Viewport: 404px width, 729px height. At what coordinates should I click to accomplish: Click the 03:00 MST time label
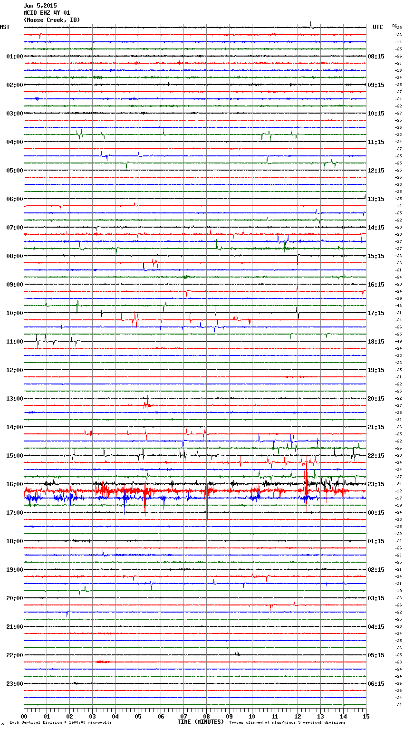click(15, 114)
